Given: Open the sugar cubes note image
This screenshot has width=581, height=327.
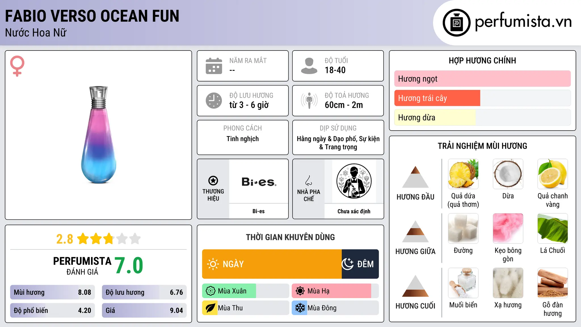Looking at the screenshot, I should pyautogui.click(x=463, y=229).
